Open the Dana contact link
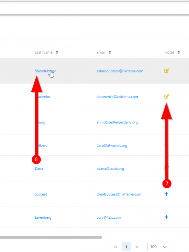This screenshot has height=252, width=189. click(39, 169)
